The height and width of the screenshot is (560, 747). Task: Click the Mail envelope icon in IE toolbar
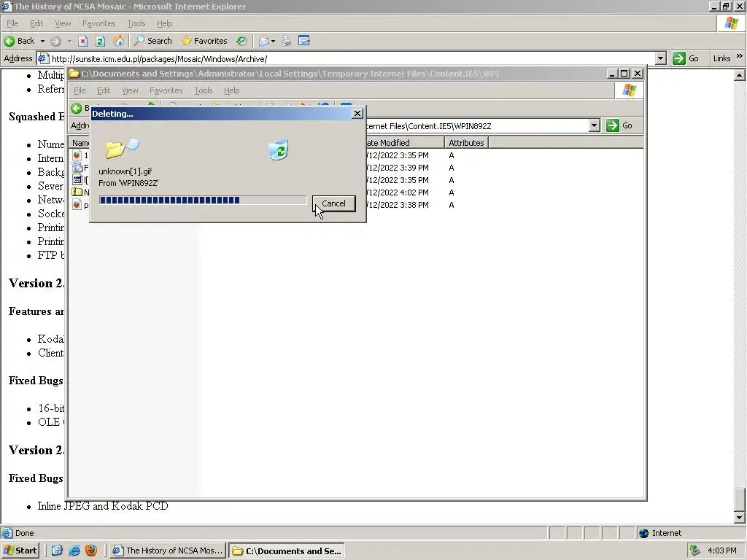264,41
